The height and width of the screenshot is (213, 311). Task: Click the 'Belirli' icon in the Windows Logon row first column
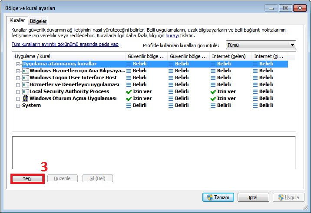(x=129, y=78)
